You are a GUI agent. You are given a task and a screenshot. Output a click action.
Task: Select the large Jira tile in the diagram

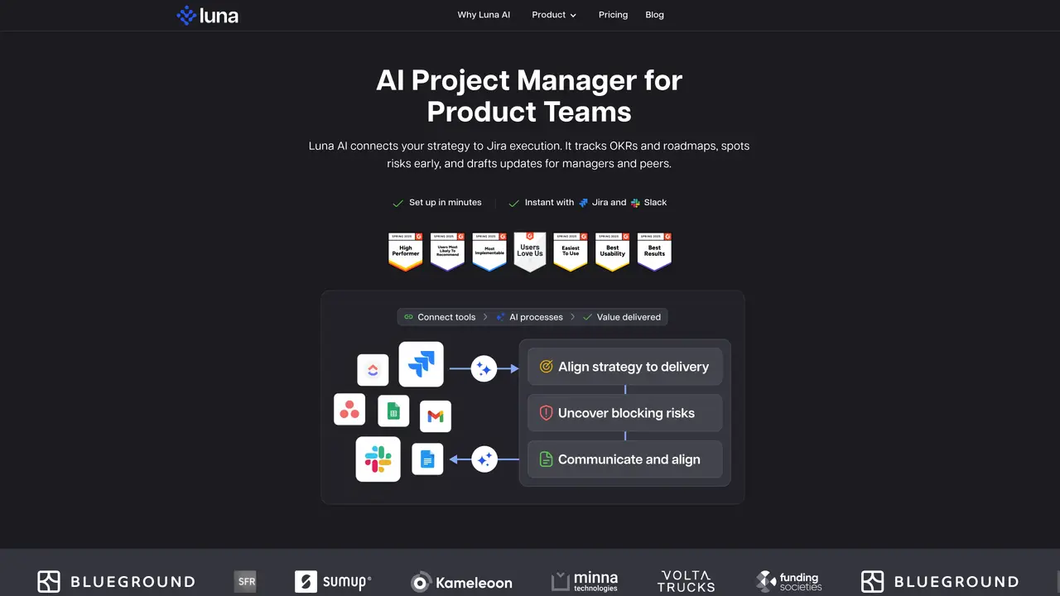point(421,364)
